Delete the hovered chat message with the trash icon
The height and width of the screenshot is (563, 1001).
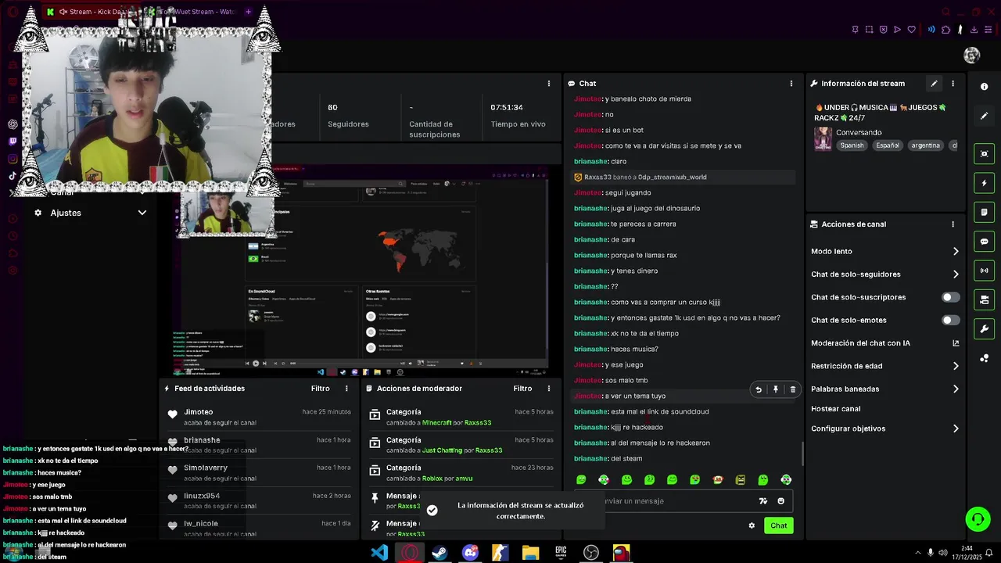point(792,389)
